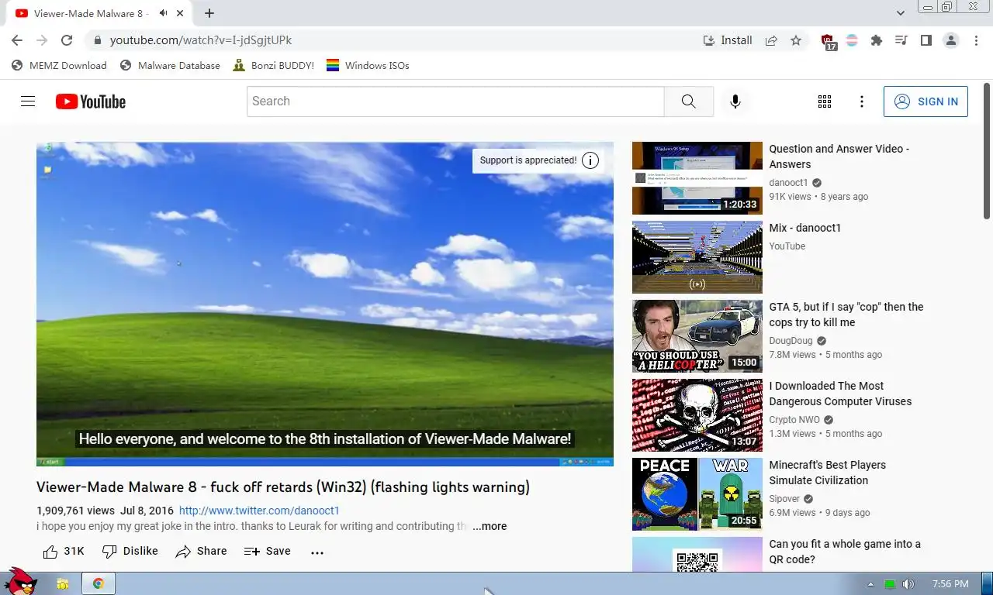
Task: Open the media controls music-note icon
Action: click(901, 40)
